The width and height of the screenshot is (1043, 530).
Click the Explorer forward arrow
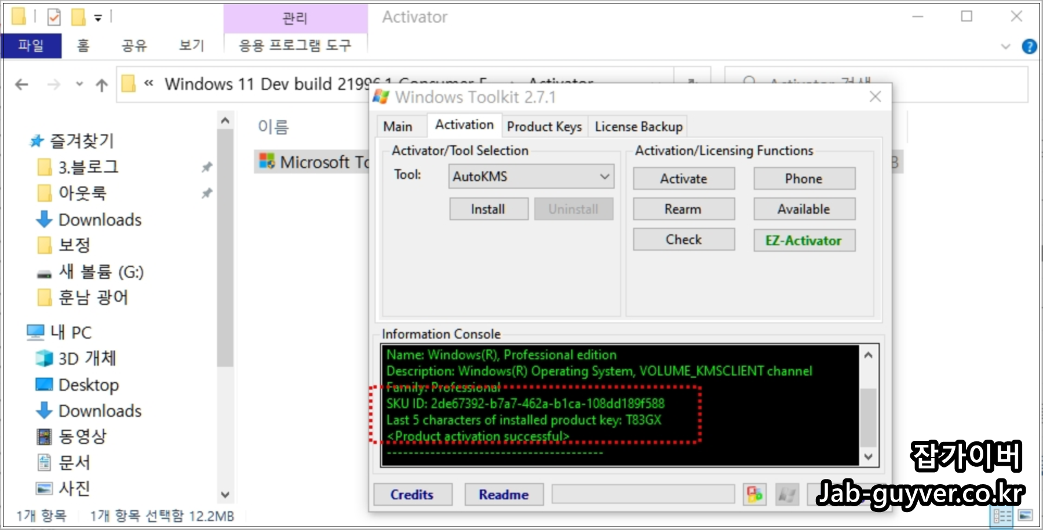click(x=54, y=85)
